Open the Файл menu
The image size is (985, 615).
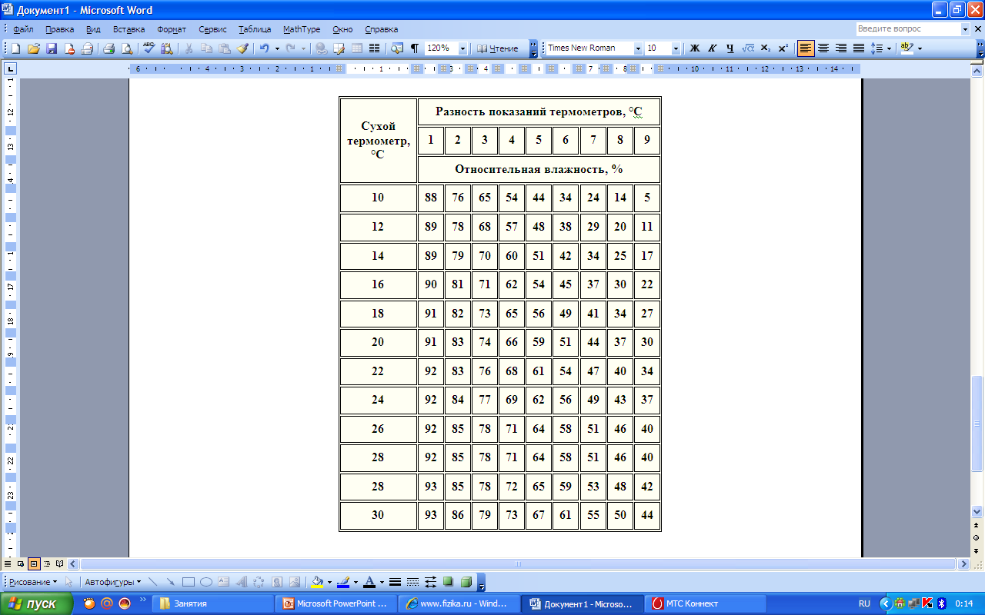pos(23,29)
